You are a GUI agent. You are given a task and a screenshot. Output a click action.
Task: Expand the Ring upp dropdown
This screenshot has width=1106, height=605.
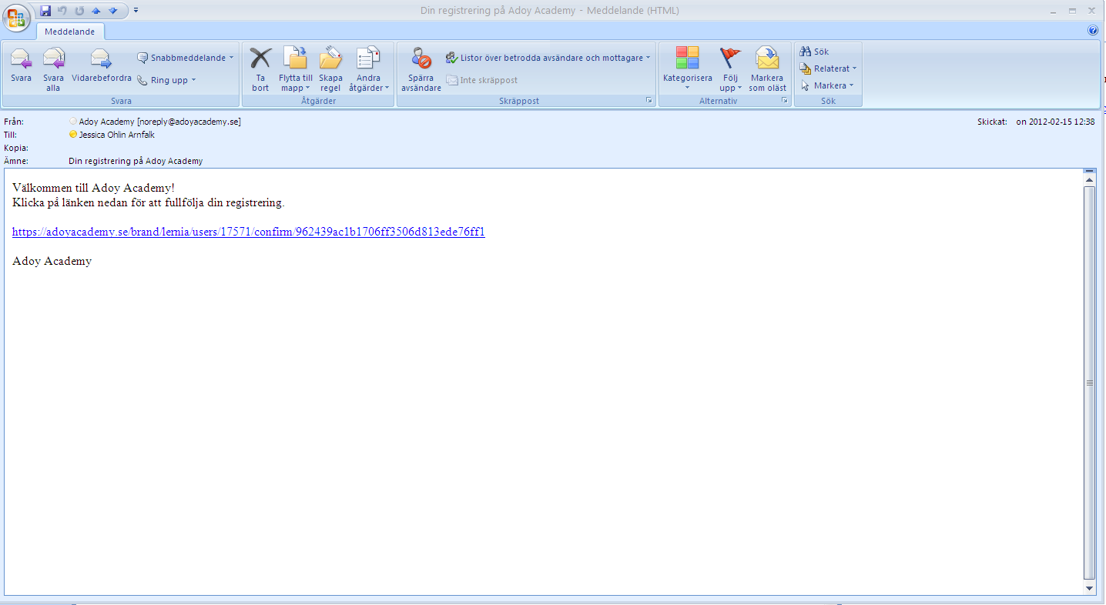point(167,80)
